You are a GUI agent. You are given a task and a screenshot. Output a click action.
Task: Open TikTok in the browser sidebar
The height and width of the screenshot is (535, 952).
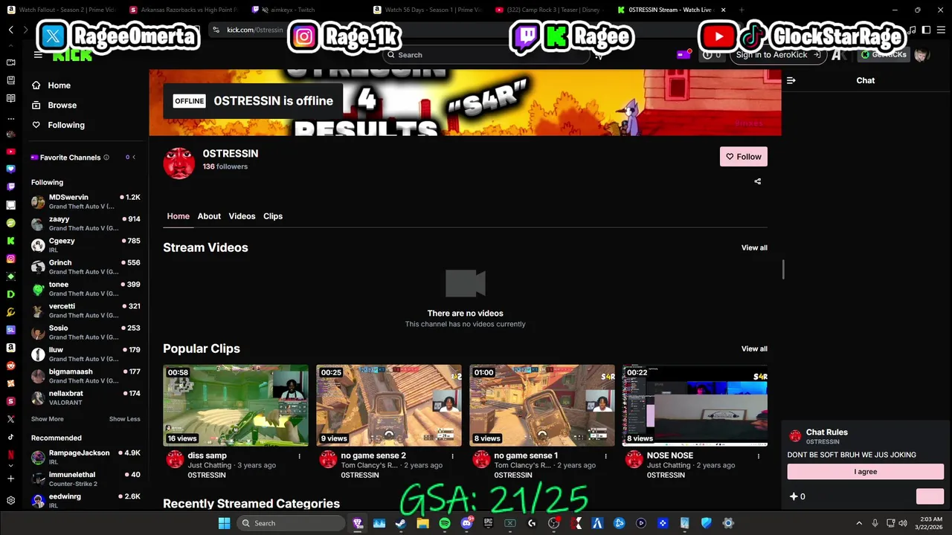(10, 437)
